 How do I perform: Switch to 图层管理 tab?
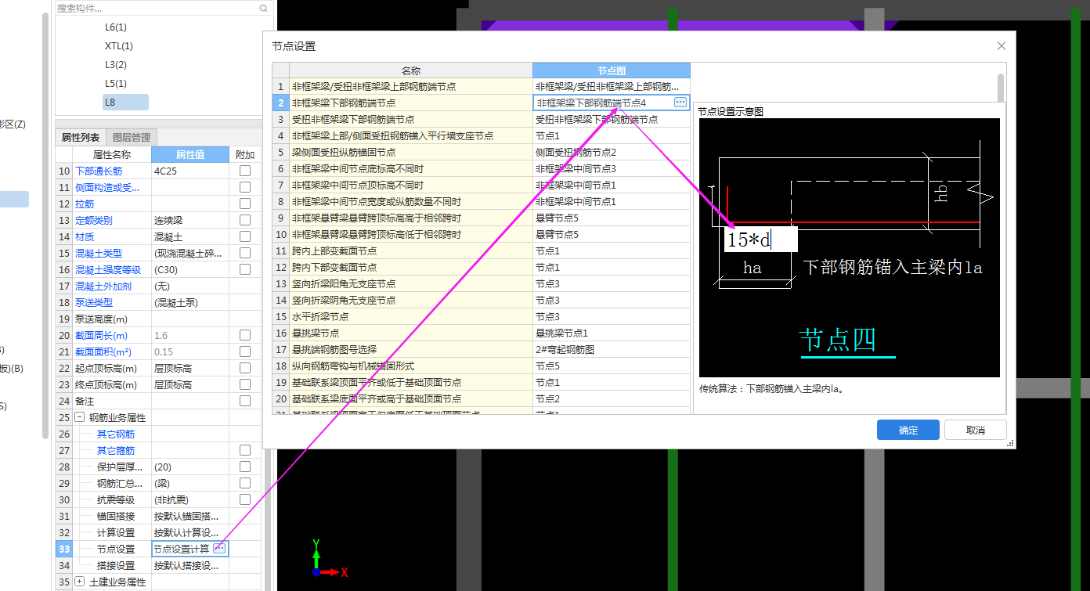click(x=132, y=137)
